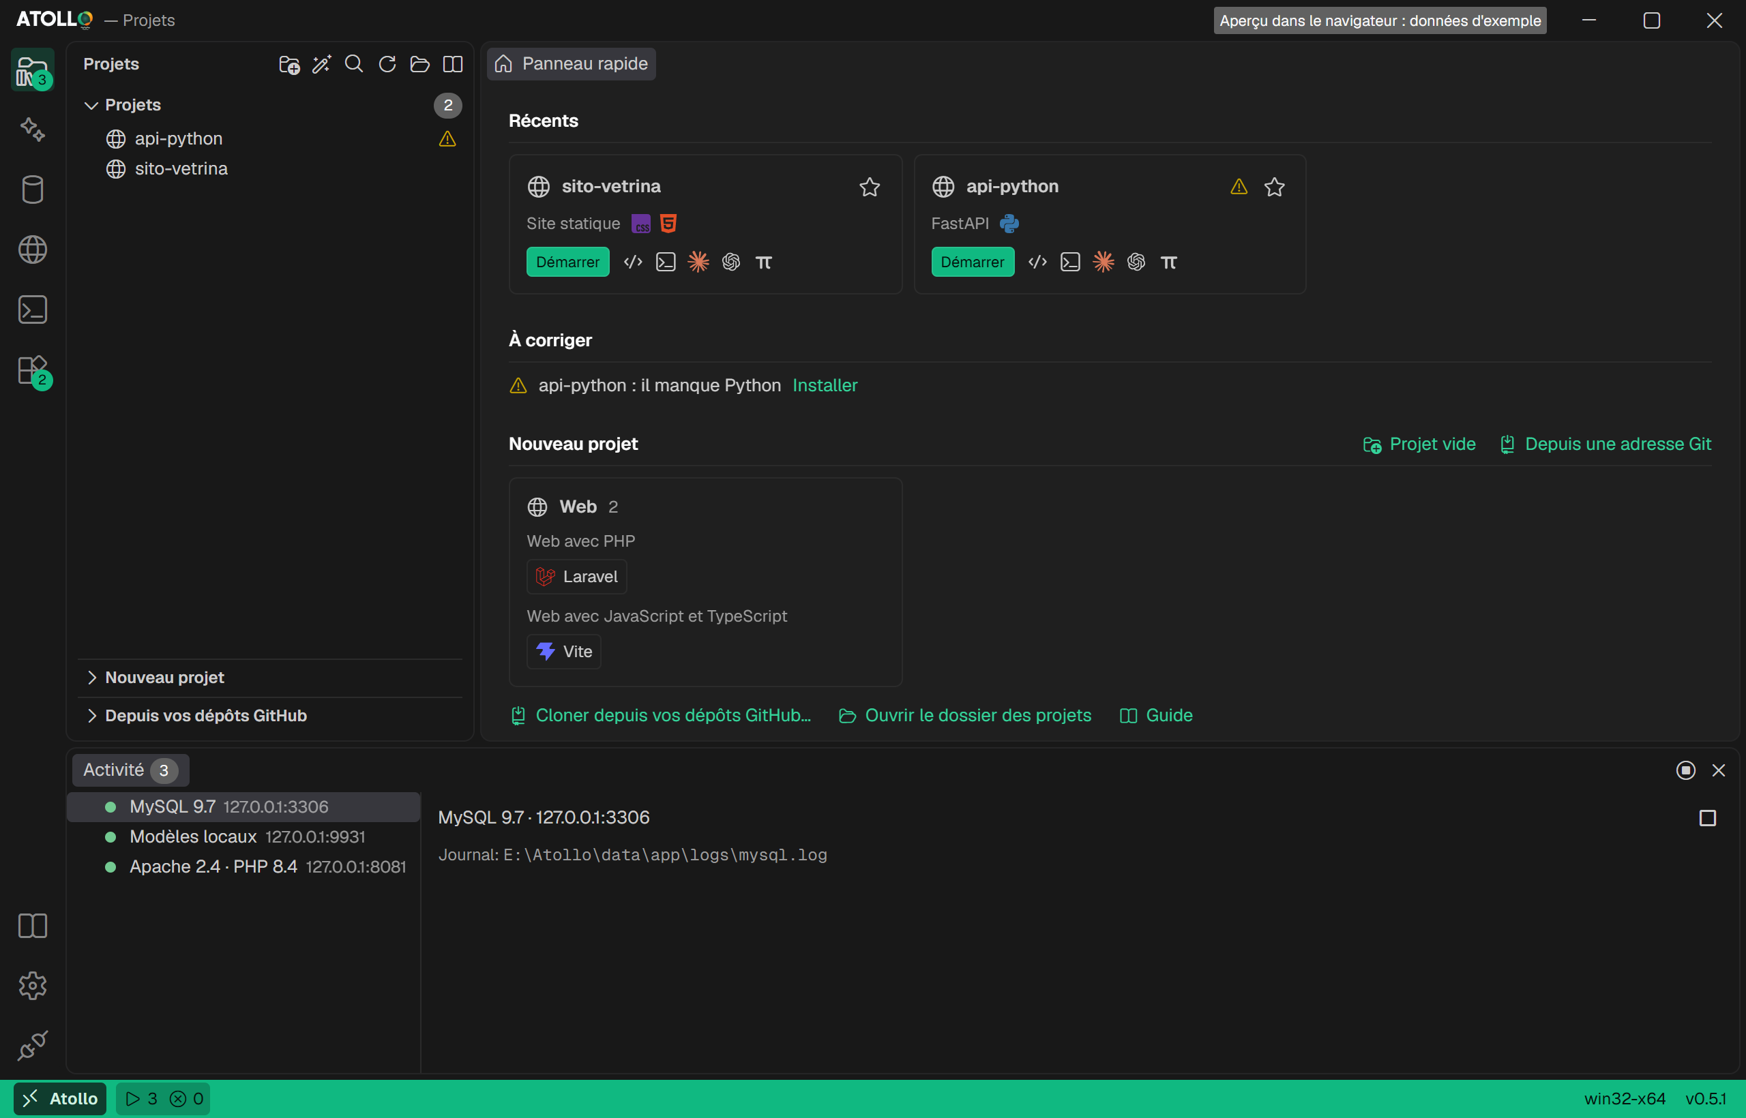Open the Databases sidebar view
The width and height of the screenshot is (1746, 1118).
coord(33,190)
